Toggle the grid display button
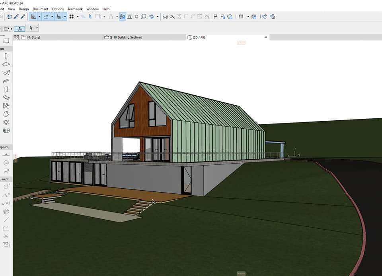This screenshot has width=382, height=276. pyautogui.click(x=72, y=17)
